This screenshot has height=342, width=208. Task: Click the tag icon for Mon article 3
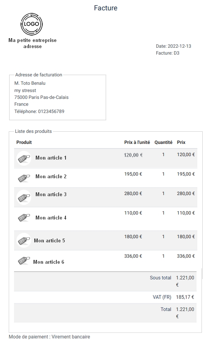point(24,197)
